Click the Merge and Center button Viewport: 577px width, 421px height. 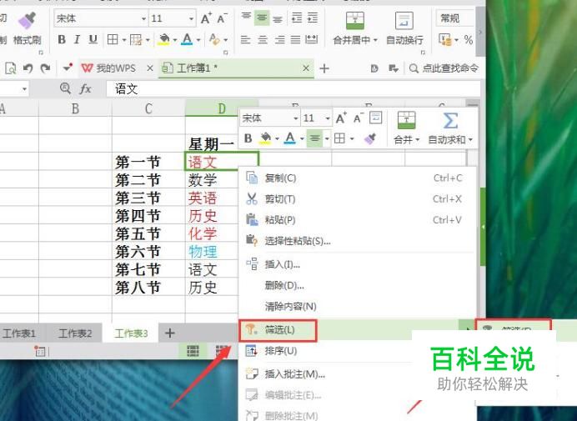pos(355,28)
